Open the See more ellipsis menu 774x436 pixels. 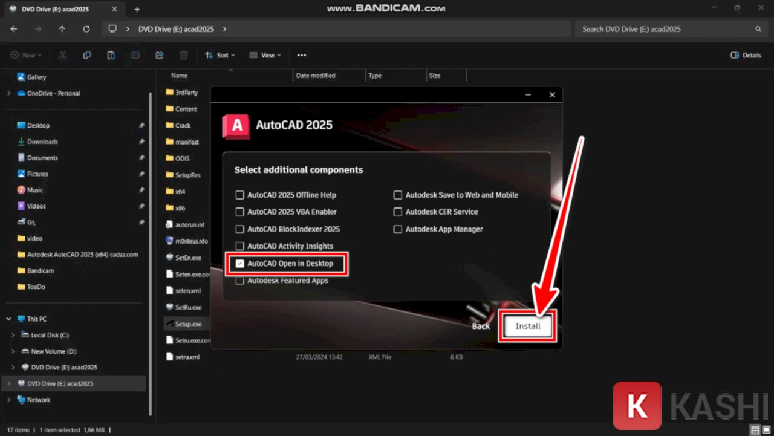[301, 55]
